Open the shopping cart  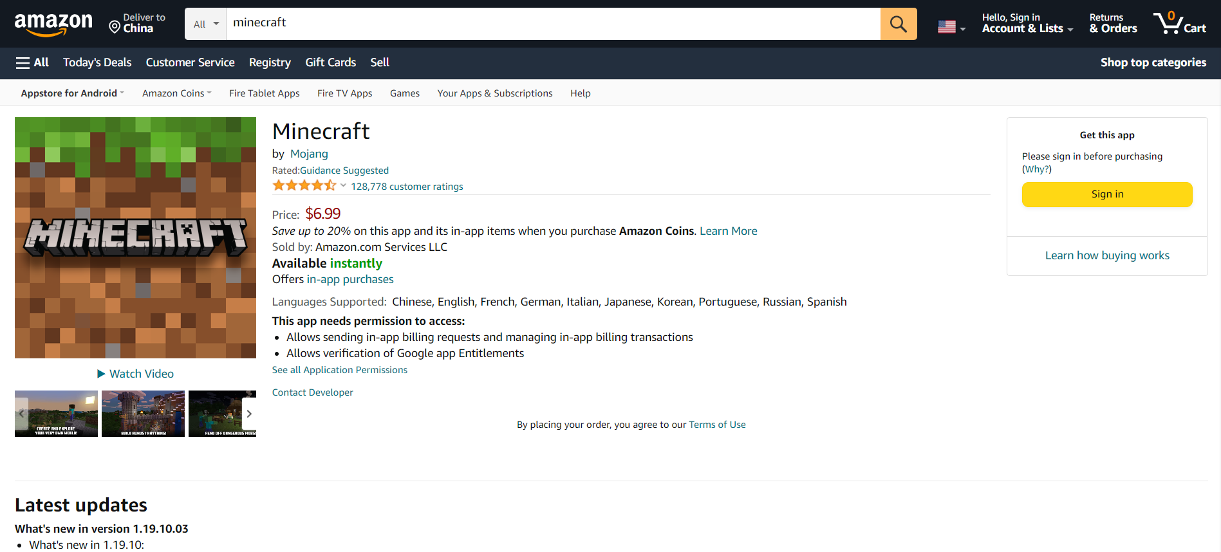(1179, 24)
